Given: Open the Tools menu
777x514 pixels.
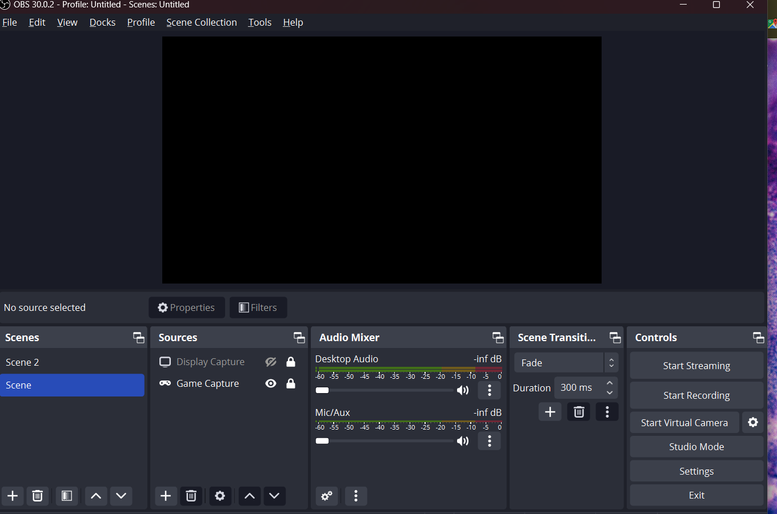Looking at the screenshot, I should tap(260, 22).
